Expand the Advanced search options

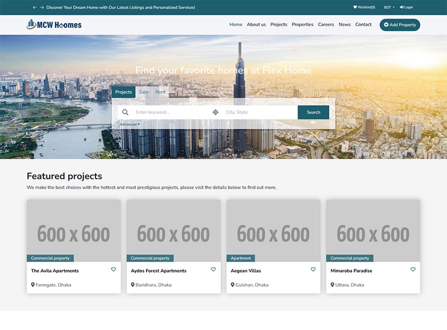129,124
